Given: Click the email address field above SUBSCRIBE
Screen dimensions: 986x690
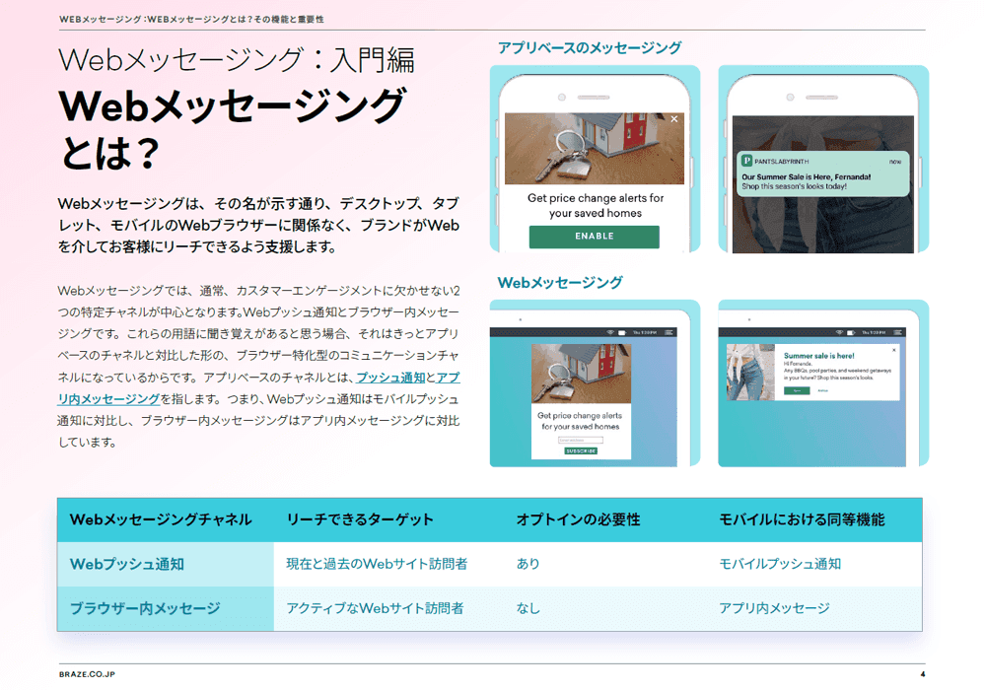Looking at the screenshot, I should (581, 441).
